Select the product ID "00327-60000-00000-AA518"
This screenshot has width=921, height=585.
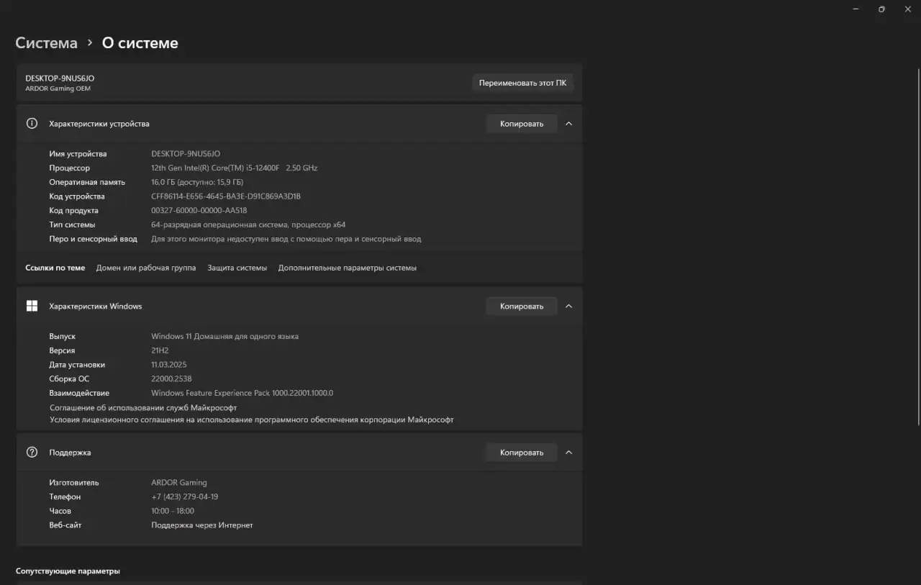[x=199, y=211]
